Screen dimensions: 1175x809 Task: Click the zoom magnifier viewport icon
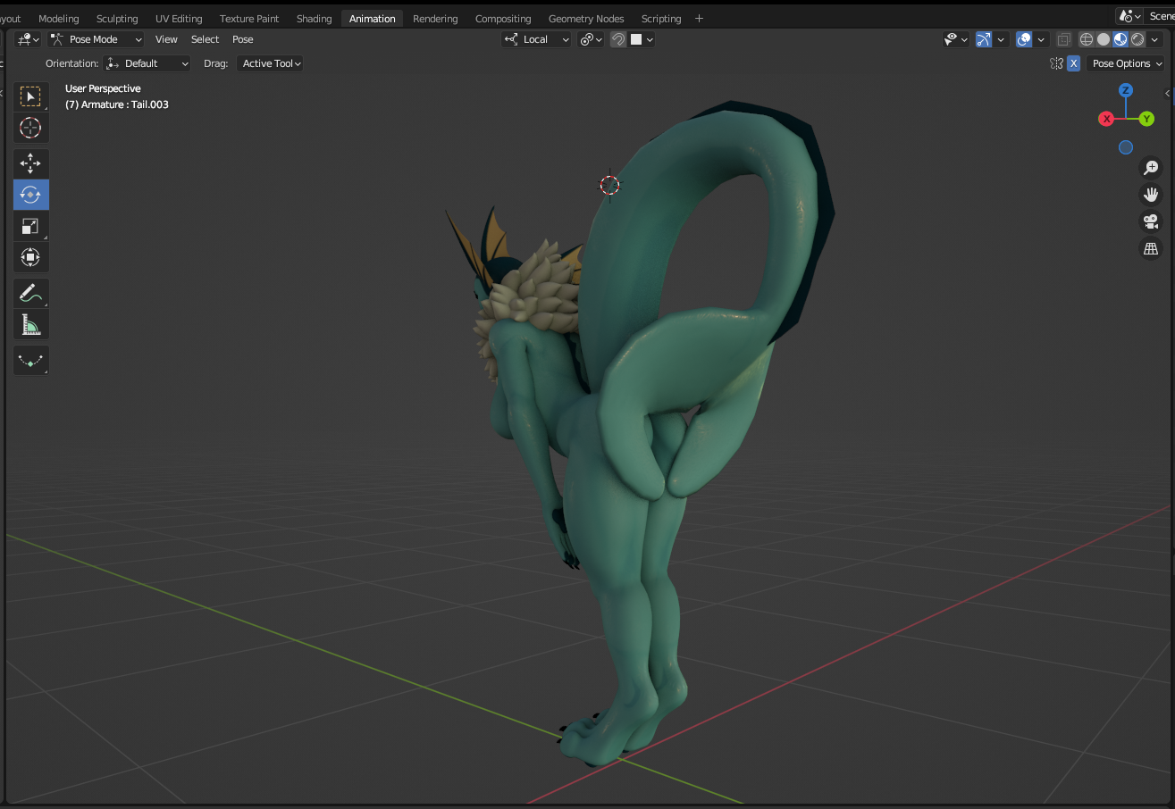[x=1151, y=168]
